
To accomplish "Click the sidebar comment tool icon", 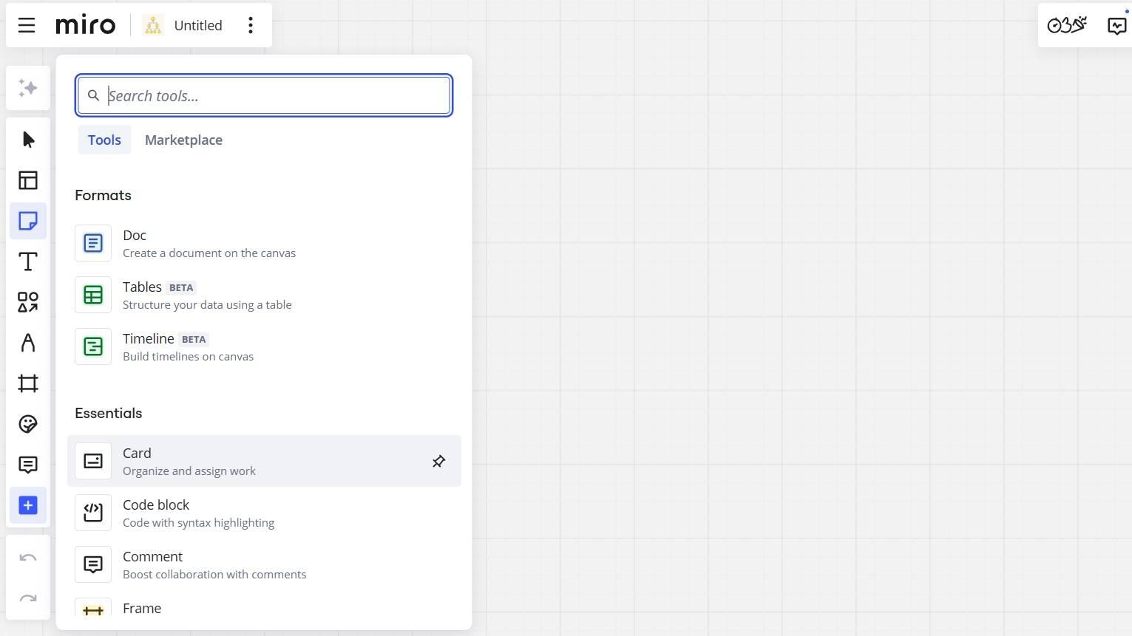I will click(28, 465).
